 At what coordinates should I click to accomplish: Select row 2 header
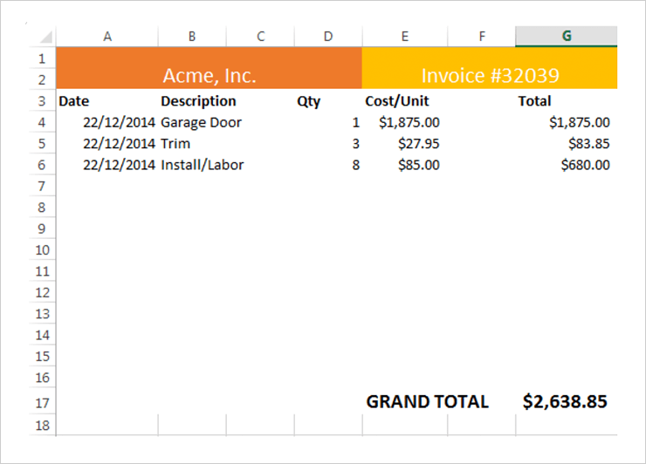pyautogui.click(x=42, y=79)
